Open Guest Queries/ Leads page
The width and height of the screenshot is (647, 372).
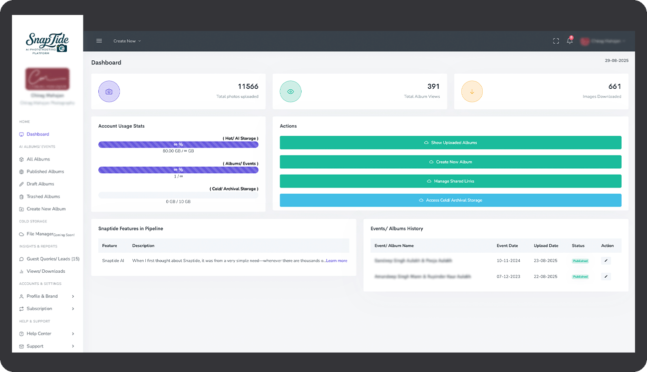pyautogui.click(x=52, y=259)
